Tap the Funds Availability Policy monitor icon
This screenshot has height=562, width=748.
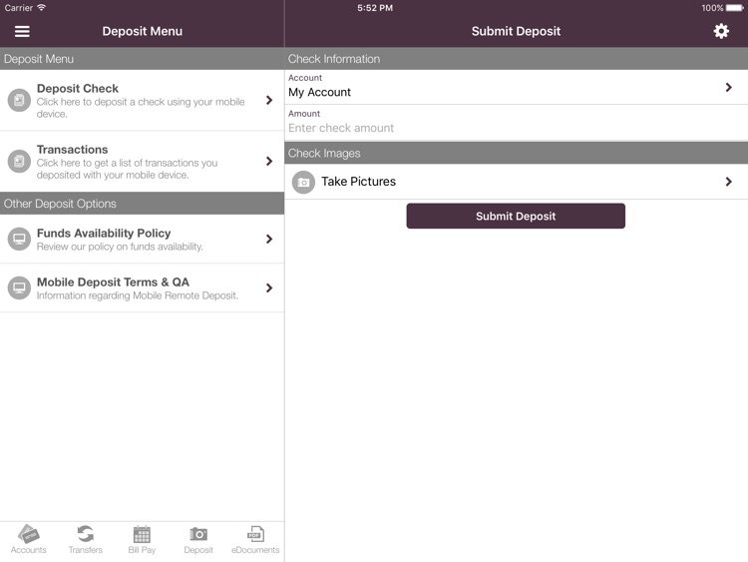pyautogui.click(x=19, y=239)
